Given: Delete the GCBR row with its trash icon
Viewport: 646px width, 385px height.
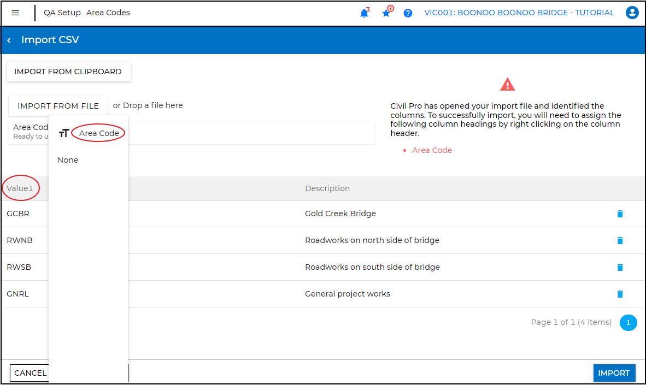Looking at the screenshot, I should coord(620,214).
